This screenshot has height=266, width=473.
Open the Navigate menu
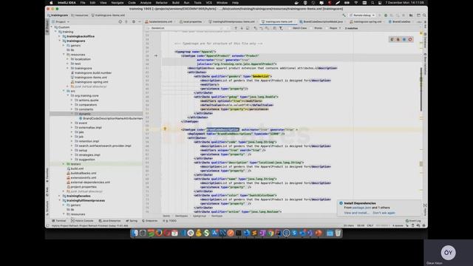point(118,3)
